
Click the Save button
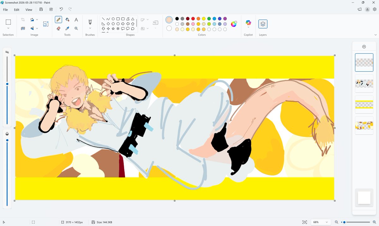[41, 9]
